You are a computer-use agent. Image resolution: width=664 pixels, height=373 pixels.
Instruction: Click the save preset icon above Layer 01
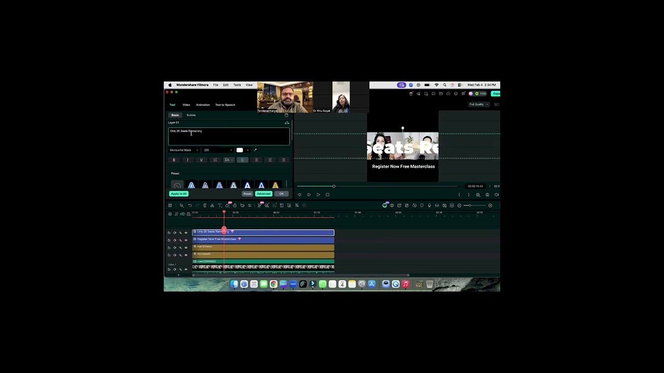coord(286,115)
